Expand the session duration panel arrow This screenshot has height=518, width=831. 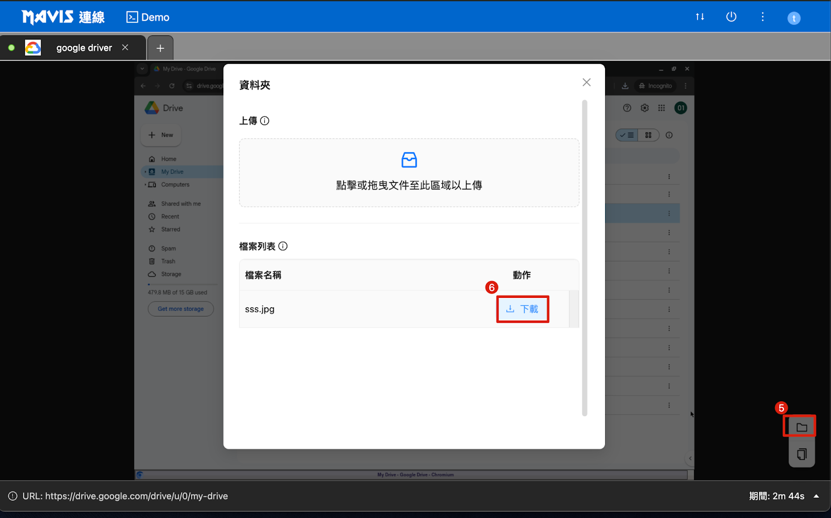pyautogui.click(x=816, y=496)
